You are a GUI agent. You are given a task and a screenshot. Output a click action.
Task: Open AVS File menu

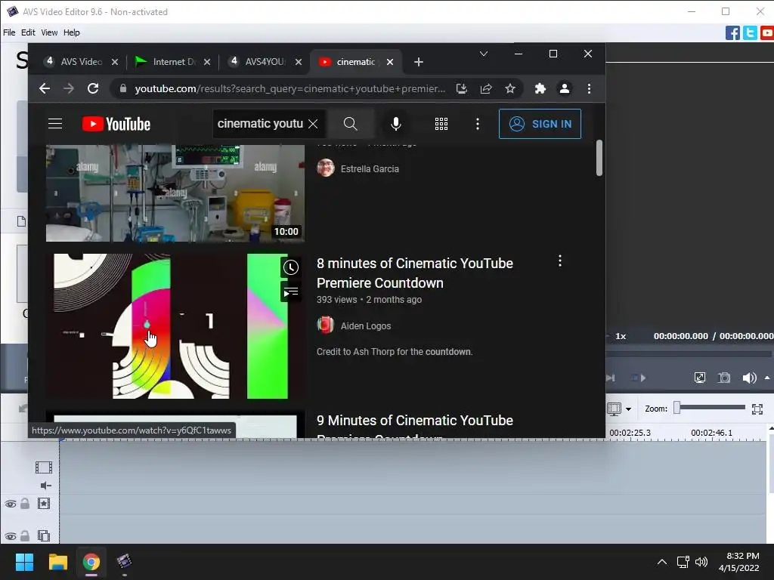pos(9,32)
